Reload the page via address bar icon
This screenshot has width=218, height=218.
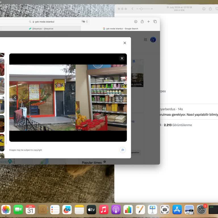pos(87,22)
